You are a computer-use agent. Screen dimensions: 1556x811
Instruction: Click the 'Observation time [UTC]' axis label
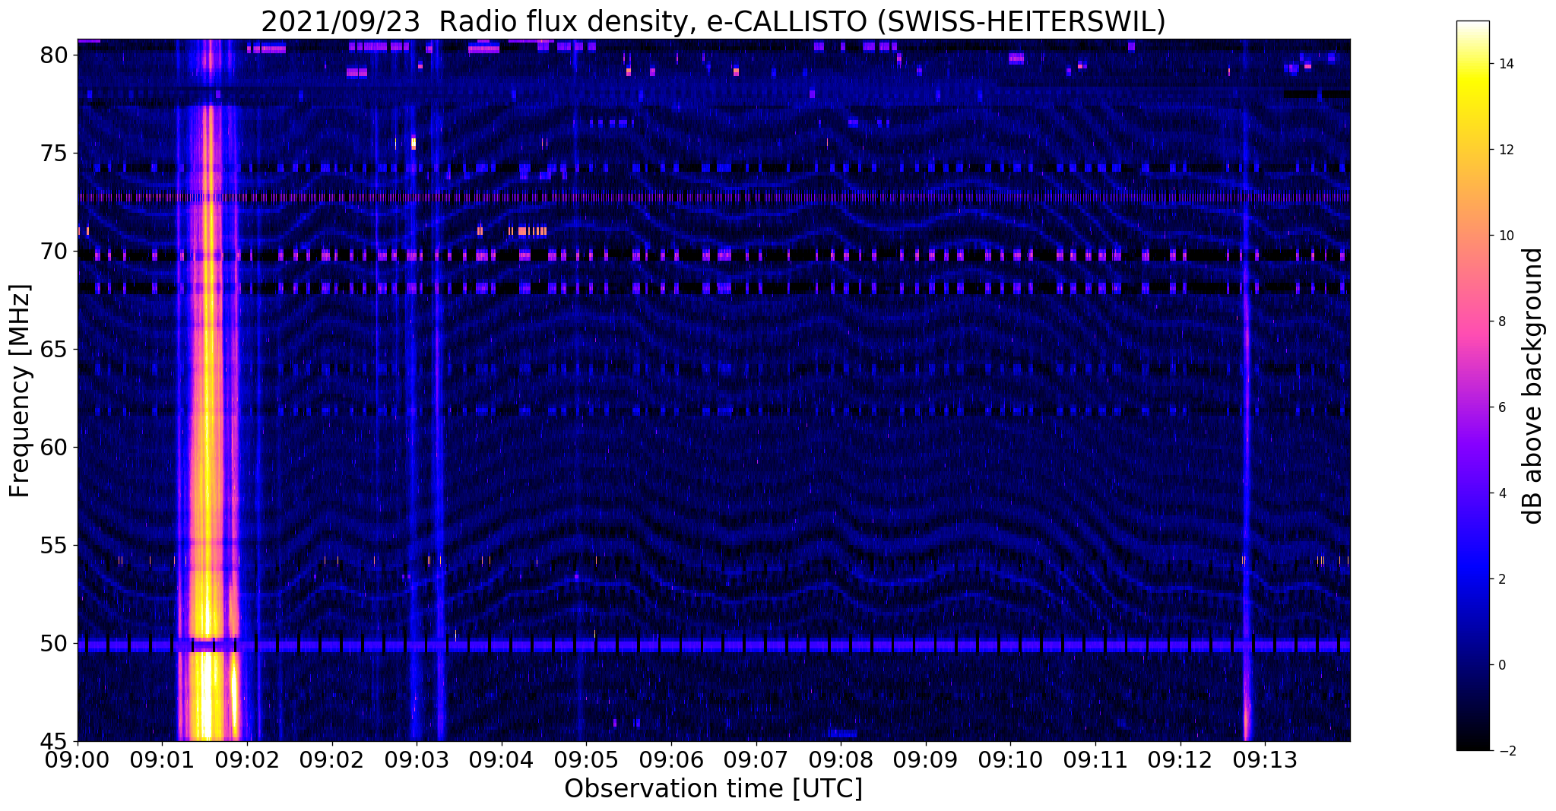tap(713, 788)
